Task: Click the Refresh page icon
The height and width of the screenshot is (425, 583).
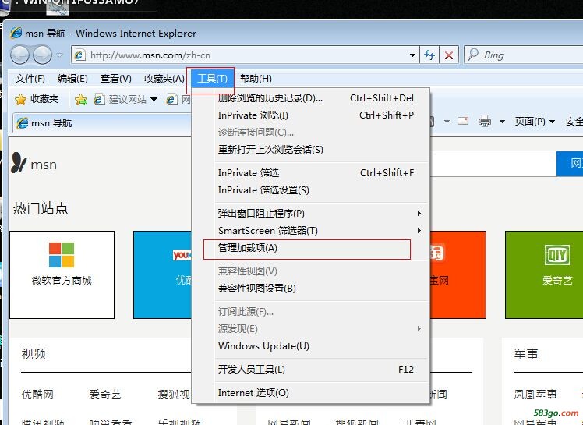Action: (x=429, y=55)
